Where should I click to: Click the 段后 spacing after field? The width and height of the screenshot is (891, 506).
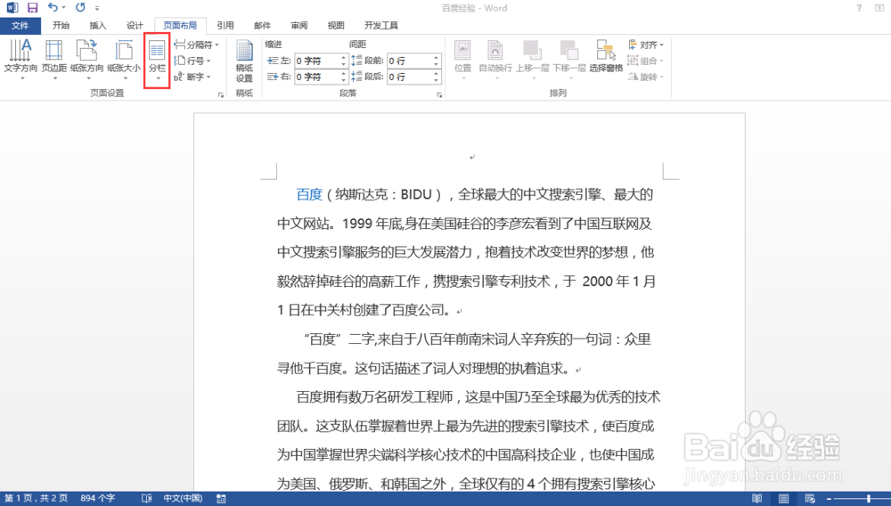(409, 76)
